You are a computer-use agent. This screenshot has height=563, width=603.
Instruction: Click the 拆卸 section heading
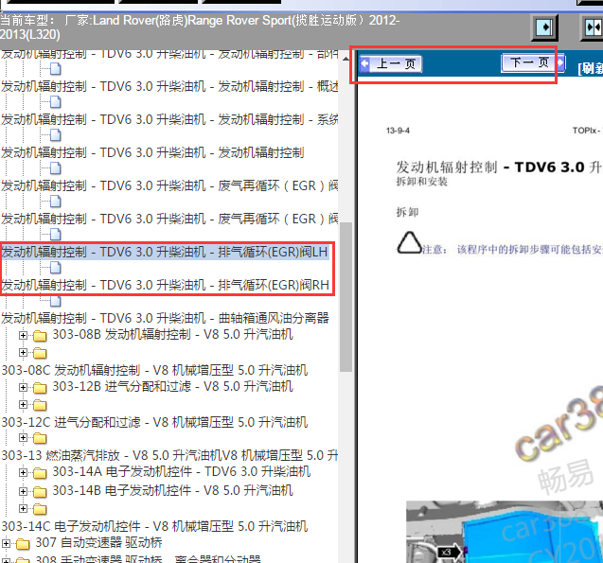click(407, 212)
